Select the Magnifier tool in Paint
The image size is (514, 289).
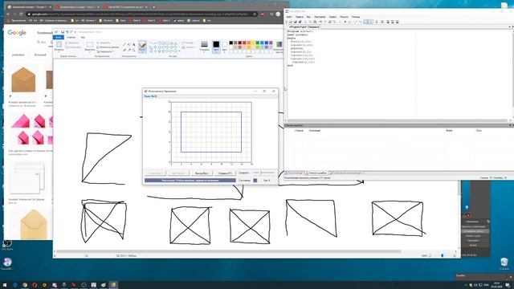(x=134, y=50)
